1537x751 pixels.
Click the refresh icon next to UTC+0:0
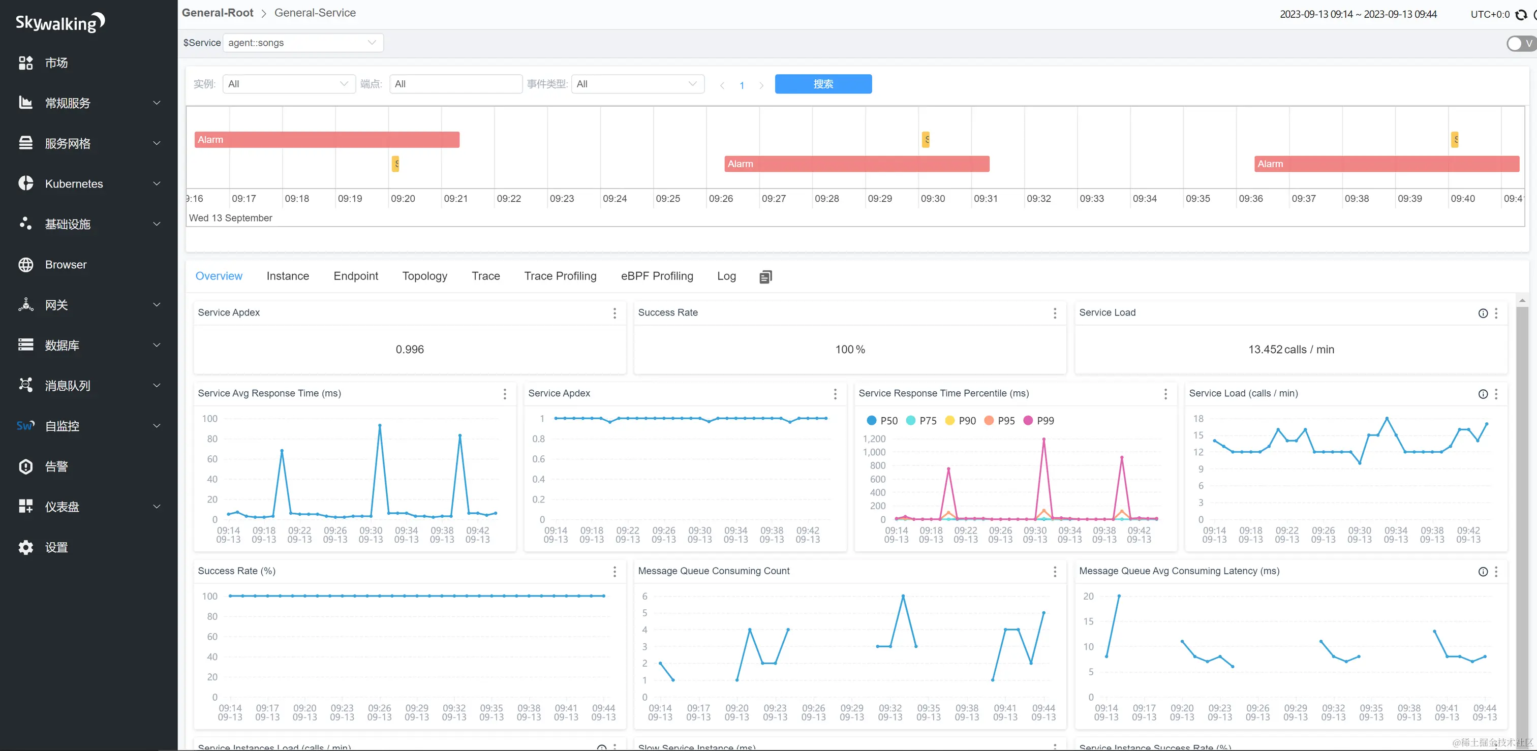[x=1521, y=14]
